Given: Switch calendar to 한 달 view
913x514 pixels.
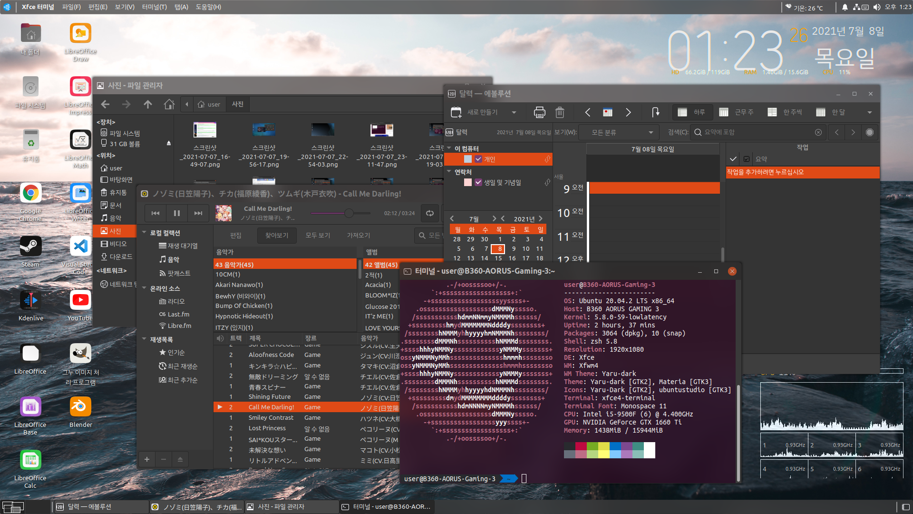Looking at the screenshot, I should 831,112.
